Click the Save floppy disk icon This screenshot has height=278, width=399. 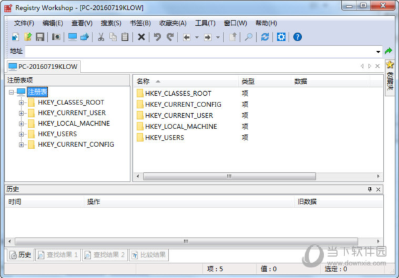pyautogui.click(x=40, y=37)
